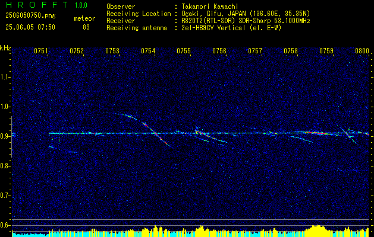Click the kHz axis unit label
Screen dimensions: 374x237
tap(5, 48)
